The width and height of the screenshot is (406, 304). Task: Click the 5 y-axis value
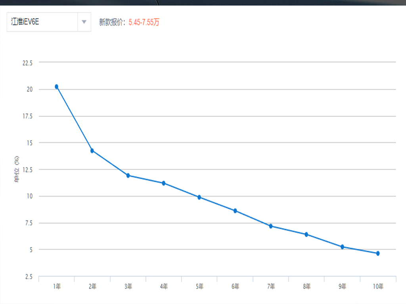pos(31,250)
